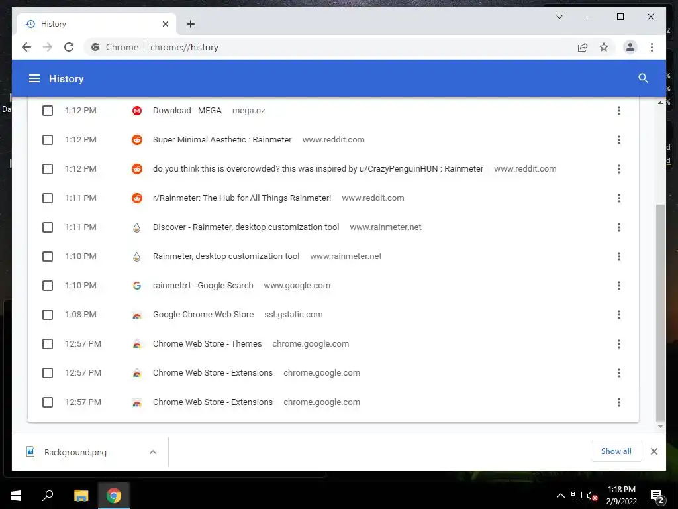This screenshot has height=509, width=678.
Task: Open taskbar search magnifier
Action: coord(48,495)
